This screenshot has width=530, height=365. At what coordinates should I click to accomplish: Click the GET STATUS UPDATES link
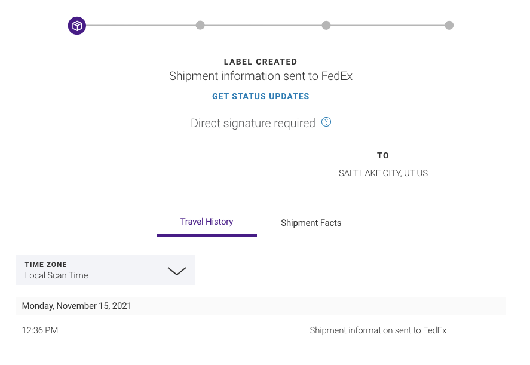point(261,96)
